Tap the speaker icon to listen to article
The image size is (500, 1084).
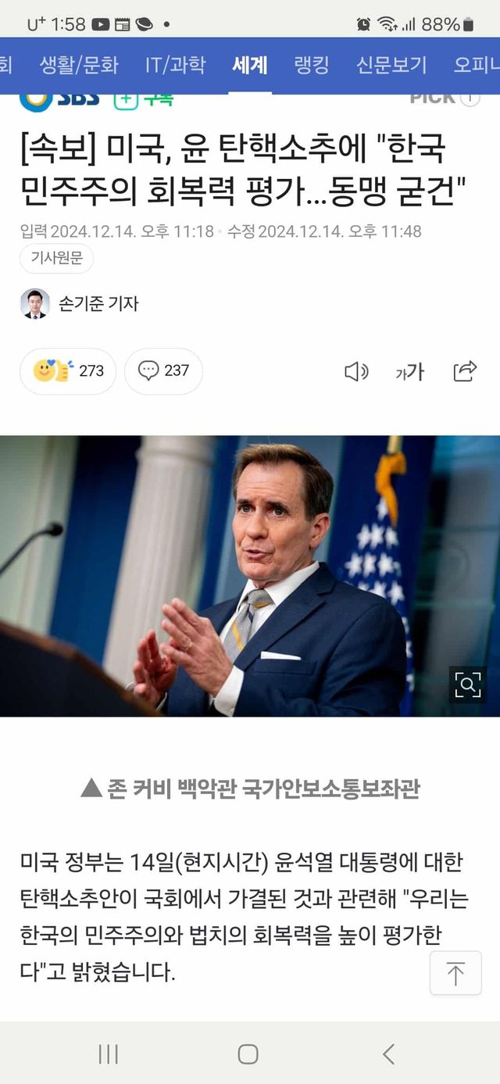pos(356,372)
